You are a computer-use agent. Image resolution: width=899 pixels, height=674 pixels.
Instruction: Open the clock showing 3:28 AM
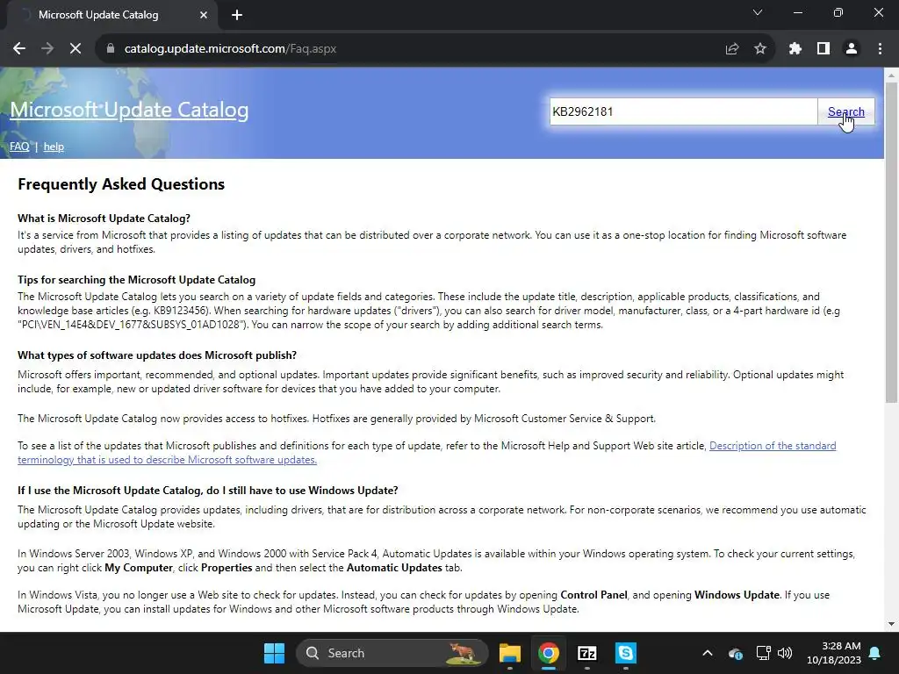tap(834, 653)
